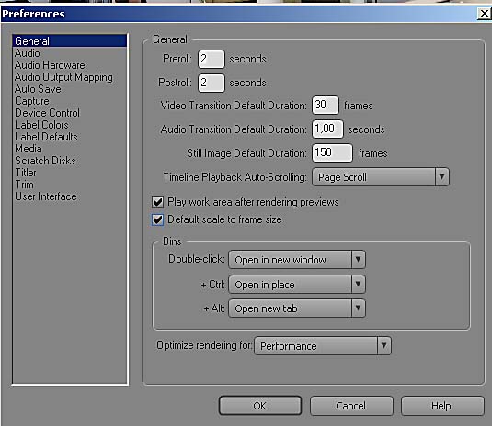This screenshot has width=492, height=426.
Task: Select General in the preferences list
Action: [70, 41]
